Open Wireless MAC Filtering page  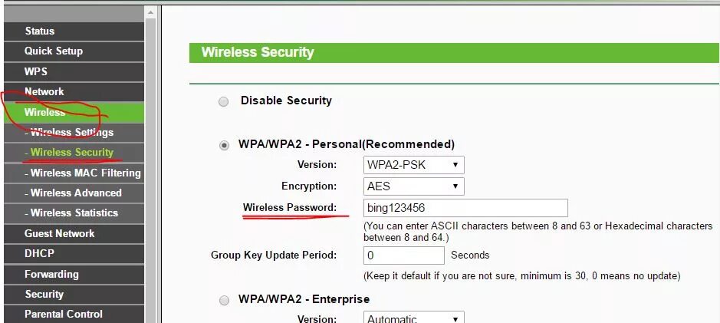click(74, 173)
